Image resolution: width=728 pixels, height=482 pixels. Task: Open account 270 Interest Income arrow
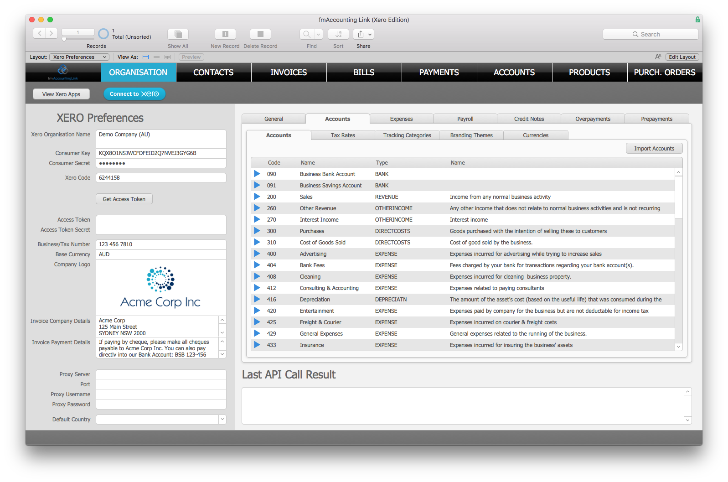point(257,219)
